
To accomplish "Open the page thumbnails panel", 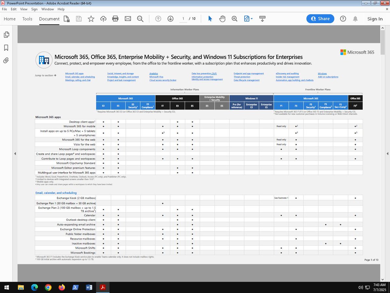I will coord(6,35).
